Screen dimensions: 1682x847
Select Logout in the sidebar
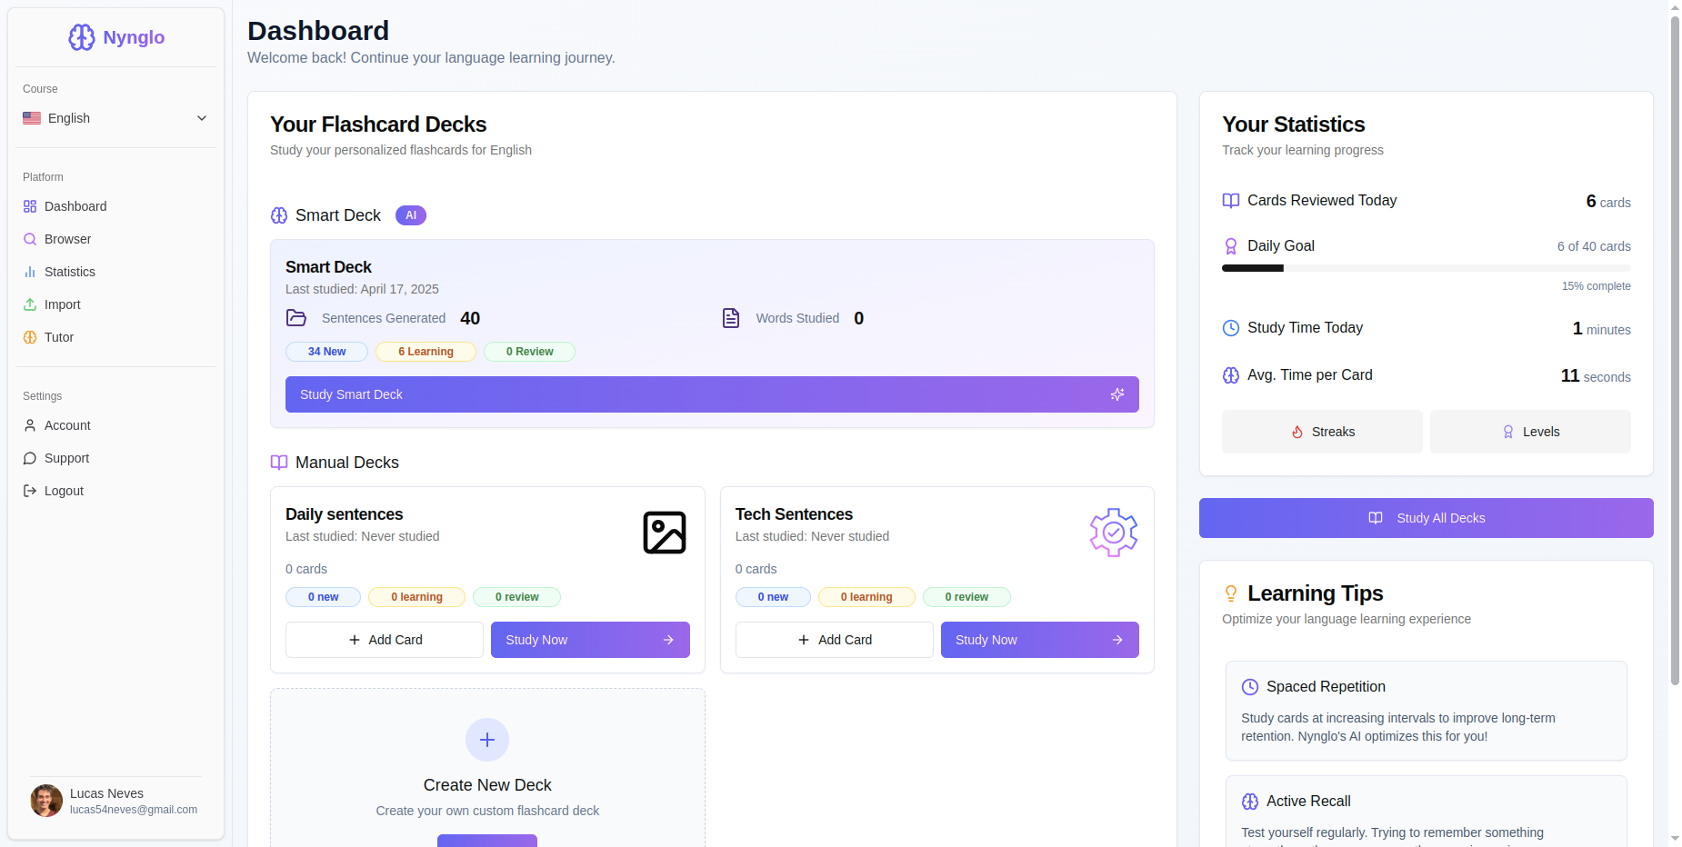point(115,491)
